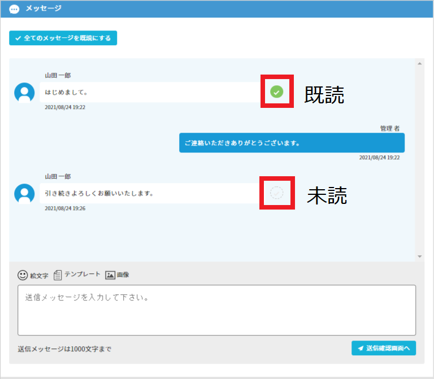
Task: Click the 山田一郎 name above the first message
Action: point(58,75)
